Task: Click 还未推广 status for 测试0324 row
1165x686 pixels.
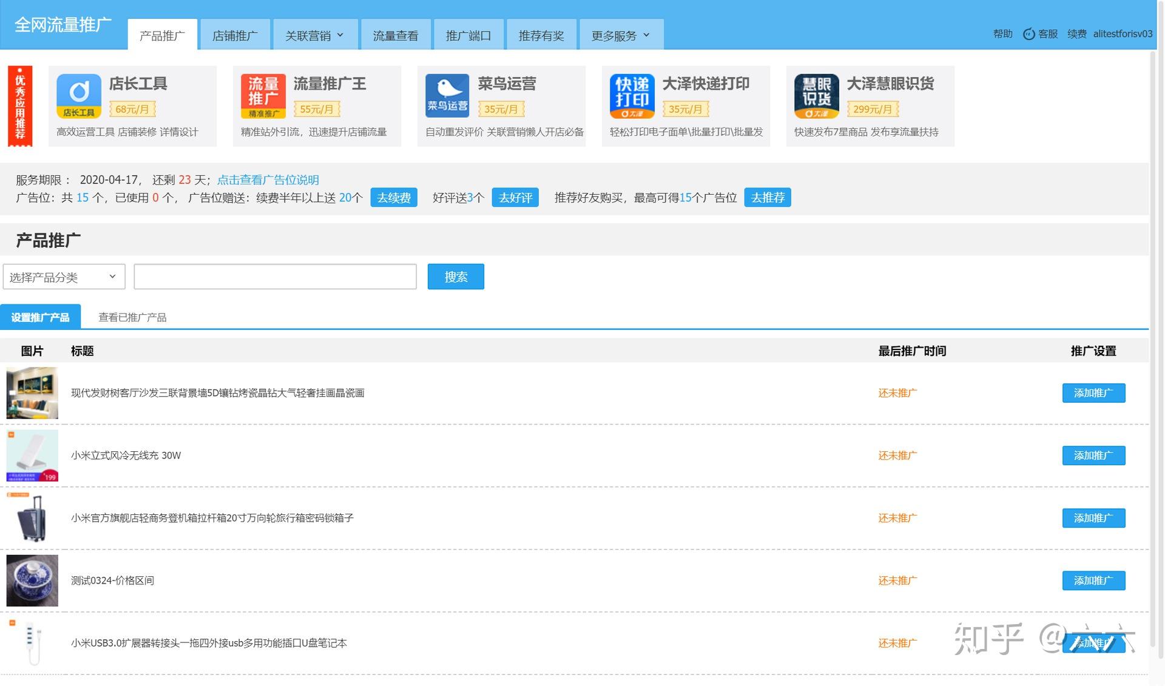Action: click(897, 580)
